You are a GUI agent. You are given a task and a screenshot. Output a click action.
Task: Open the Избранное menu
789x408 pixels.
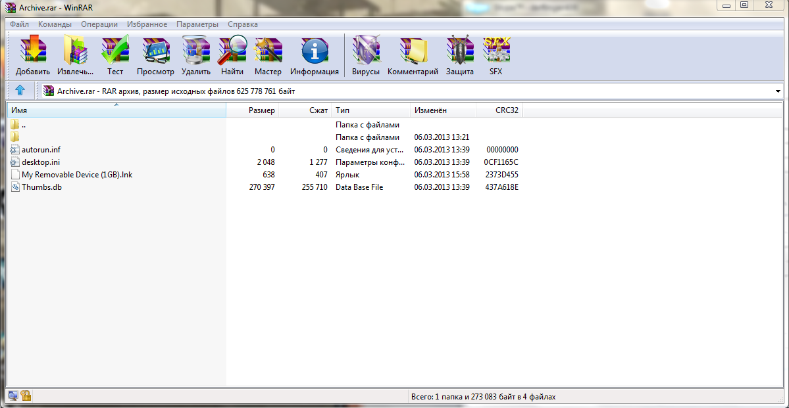147,24
